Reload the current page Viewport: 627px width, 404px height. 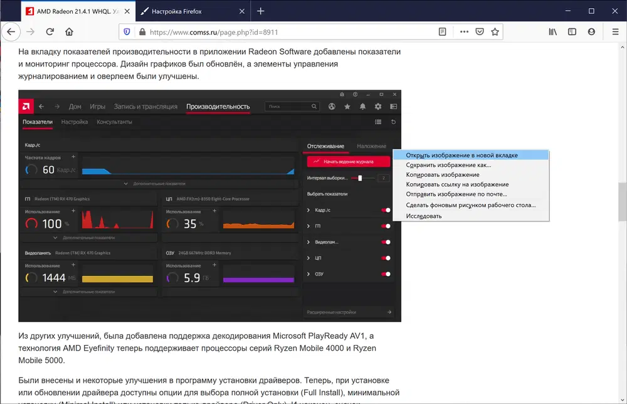[x=50, y=32]
